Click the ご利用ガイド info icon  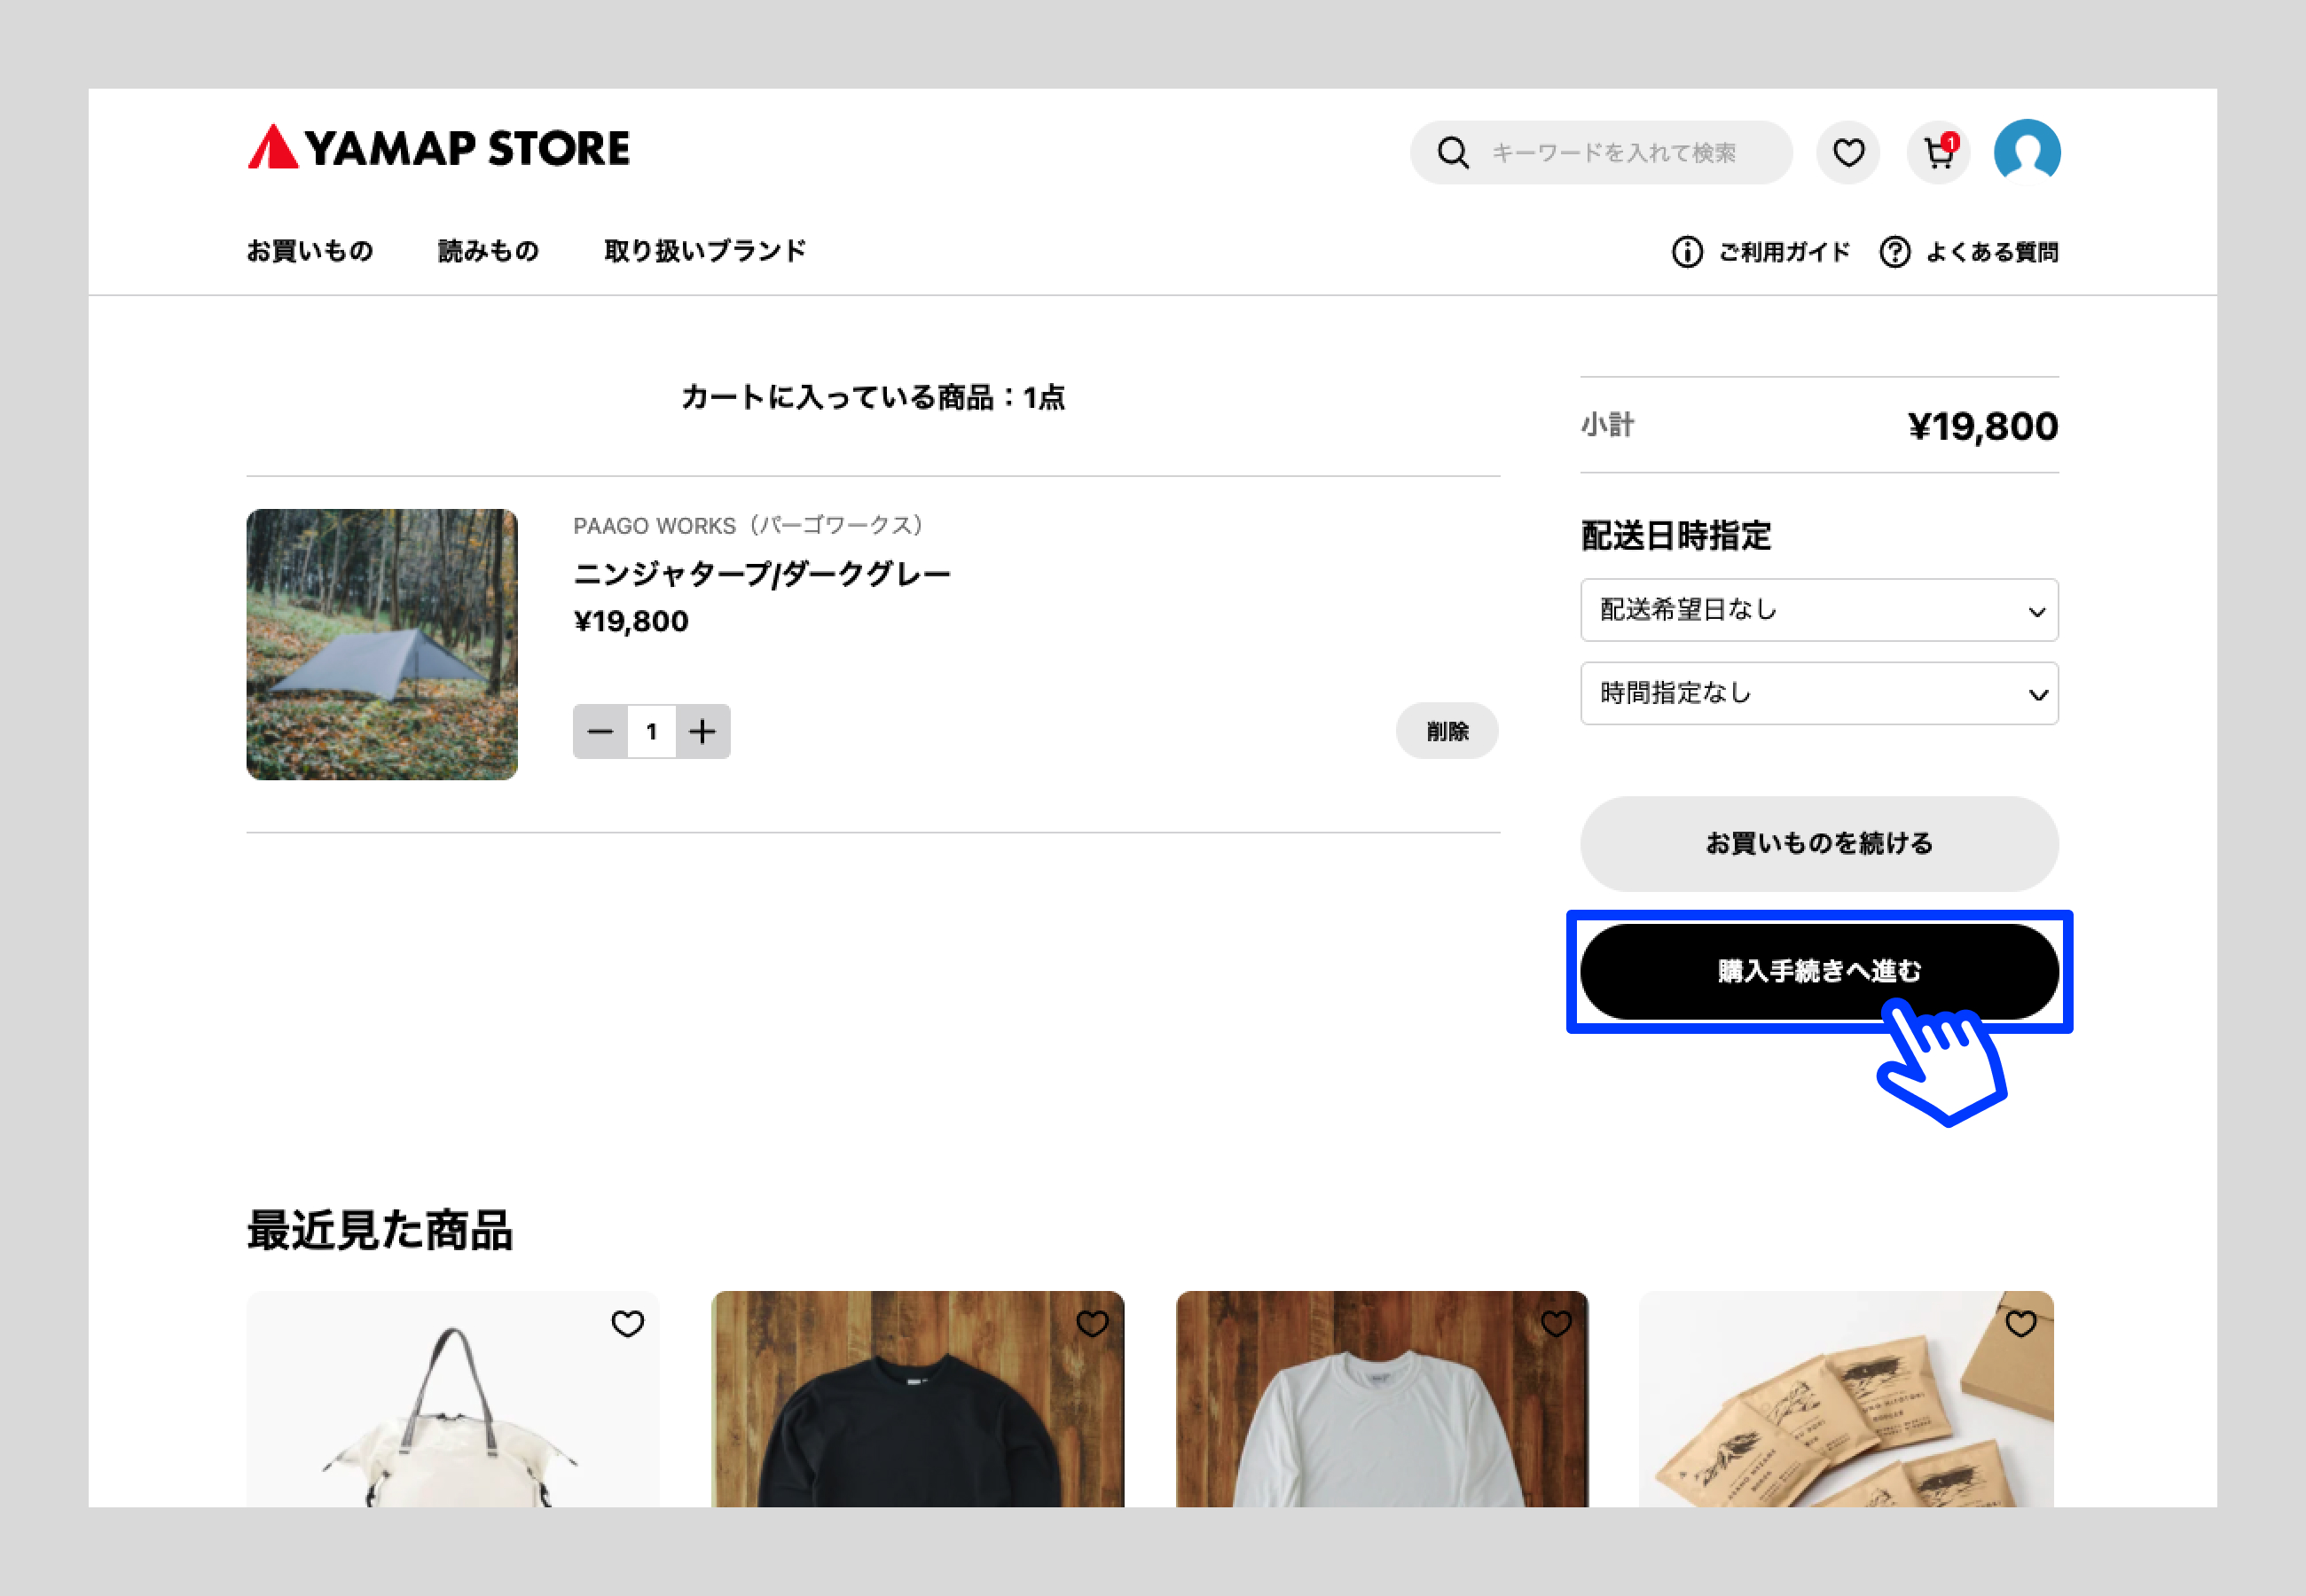click(x=1687, y=252)
